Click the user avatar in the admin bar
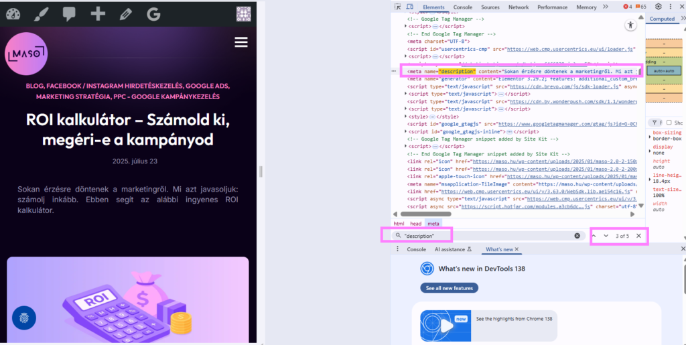This screenshot has height=345, width=686. (x=244, y=13)
